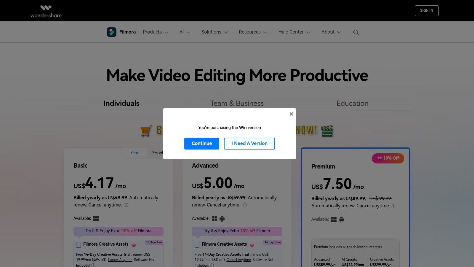This screenshot has height=267, width=474.
Task: Click the Wondershare logo
Action: 46,11
